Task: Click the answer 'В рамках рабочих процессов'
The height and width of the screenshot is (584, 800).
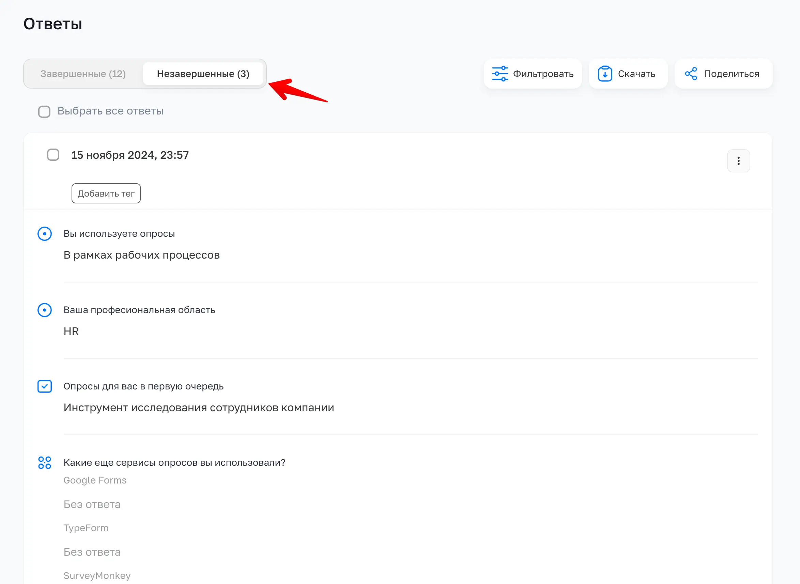Action: tap(141, 255)
